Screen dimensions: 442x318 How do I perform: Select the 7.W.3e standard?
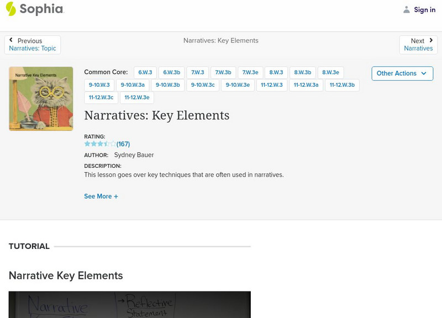coord(250,72)
